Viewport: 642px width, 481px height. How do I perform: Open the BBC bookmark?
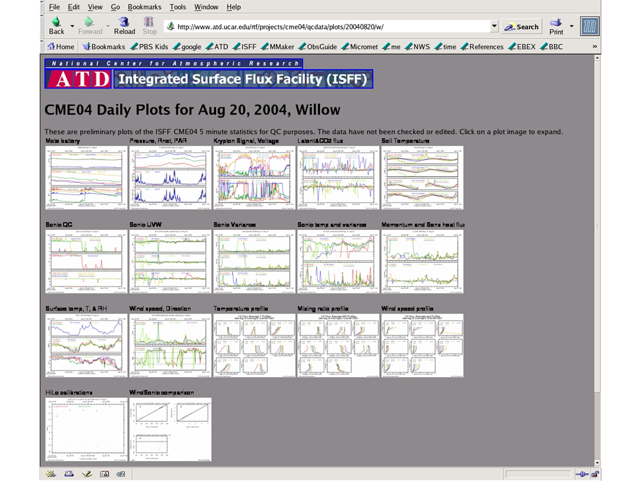(x=552, y=47)
